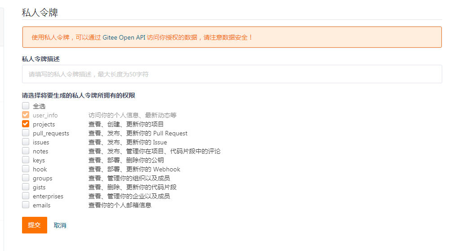Click the description 查看、部署、更新你的 Webhook
Image resolution: width=462 pixels, height=251 pixels.
point(134,169)
